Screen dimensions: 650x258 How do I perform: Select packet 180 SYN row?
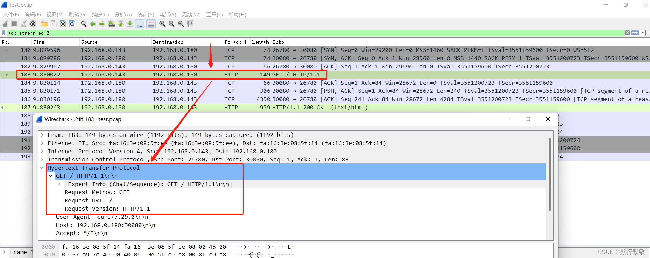(325, 50)
